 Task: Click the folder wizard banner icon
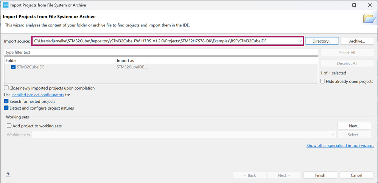(x=369, y=19)
